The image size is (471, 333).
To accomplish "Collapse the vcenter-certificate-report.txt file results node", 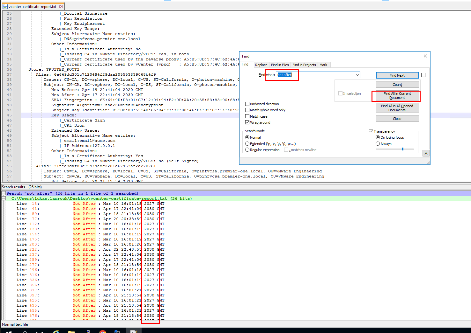I will tap(4, 198).
